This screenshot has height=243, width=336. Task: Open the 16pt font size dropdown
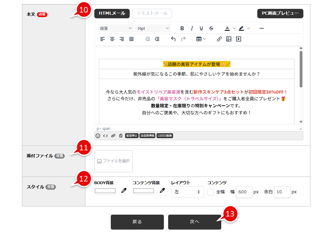tap(153, 28)
